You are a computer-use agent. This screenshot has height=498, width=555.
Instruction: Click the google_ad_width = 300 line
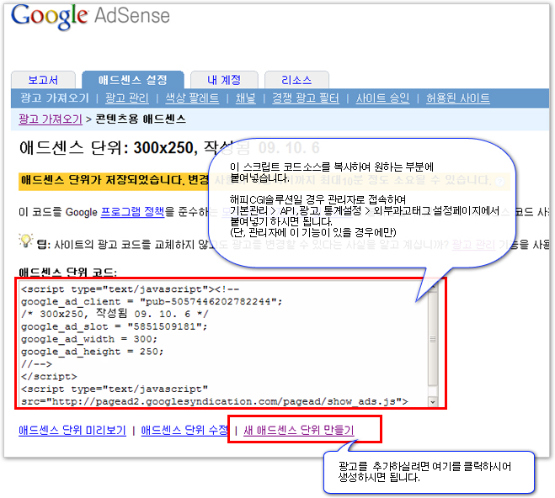[88, 339]
